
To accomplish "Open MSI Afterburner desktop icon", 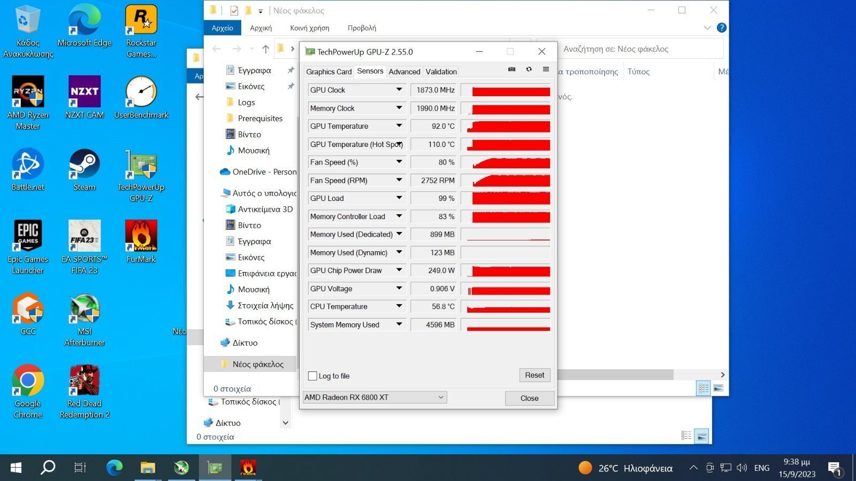I will coord(85,320).
